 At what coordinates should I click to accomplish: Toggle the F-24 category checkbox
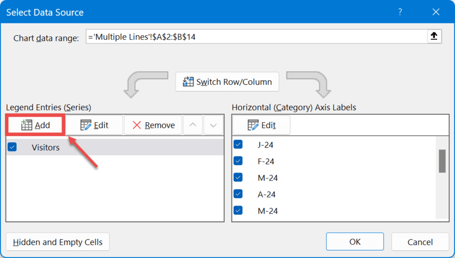pos(238,161)
